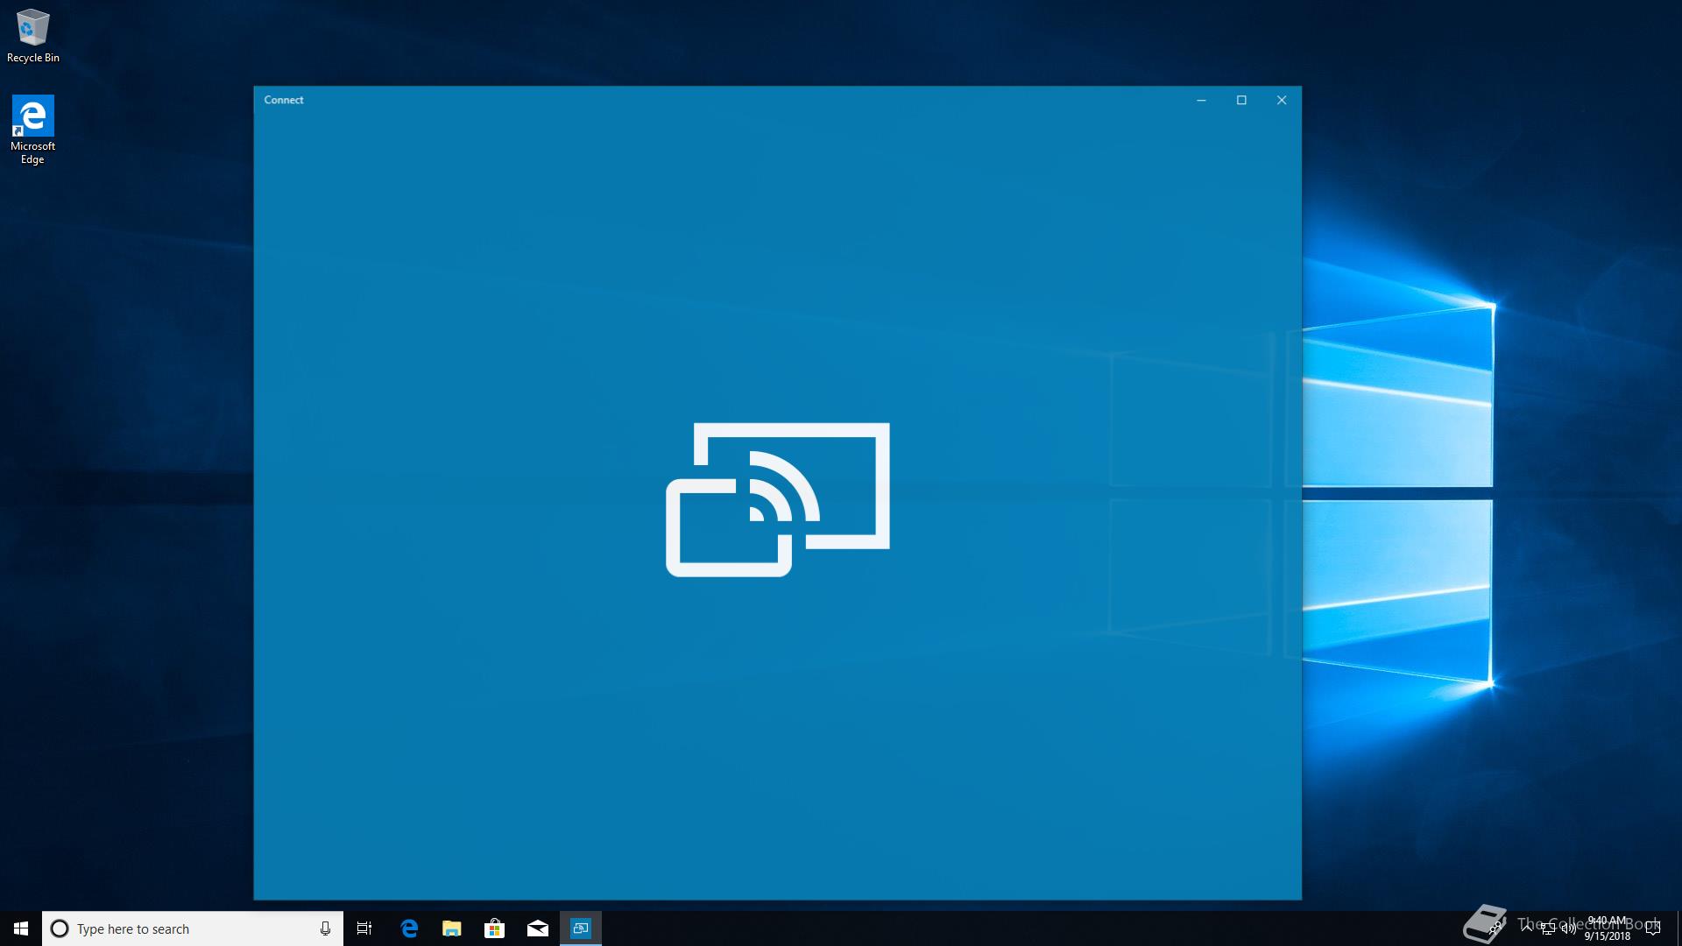The height and width of the screenshot is (946, 1682).
Task: Open Action Center notifications
Action: (1653, 928)
